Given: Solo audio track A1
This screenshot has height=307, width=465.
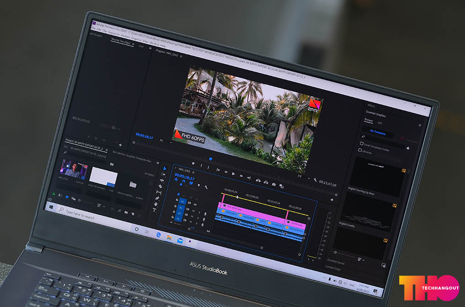Looking at the screenshot, I should (199, 212).
